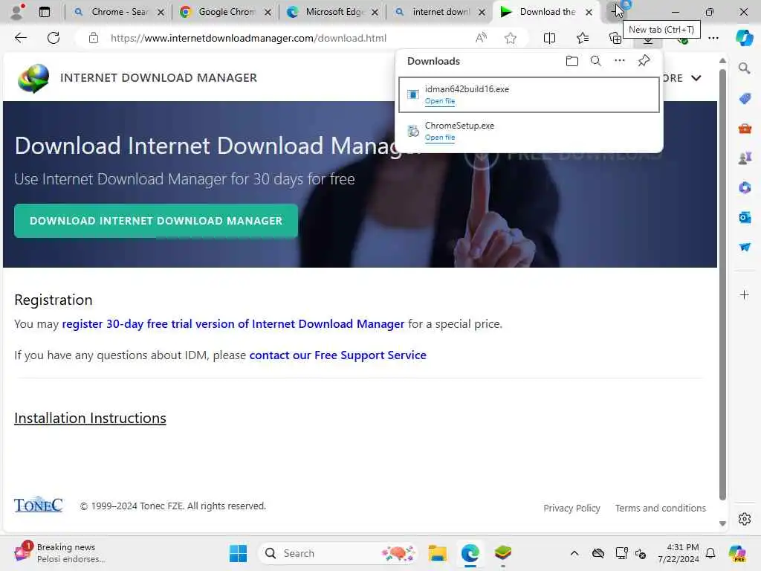Image resolution: width=761 pixels, height=571 pixels.
Task: Add this page to favorites star
Action: (x=510, y=38)
